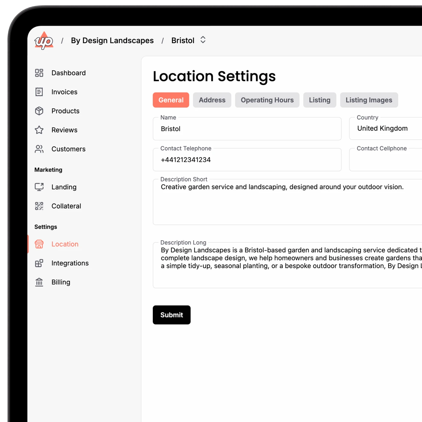Open the Bristol location switcher chevrons

[x=203, y=40]
